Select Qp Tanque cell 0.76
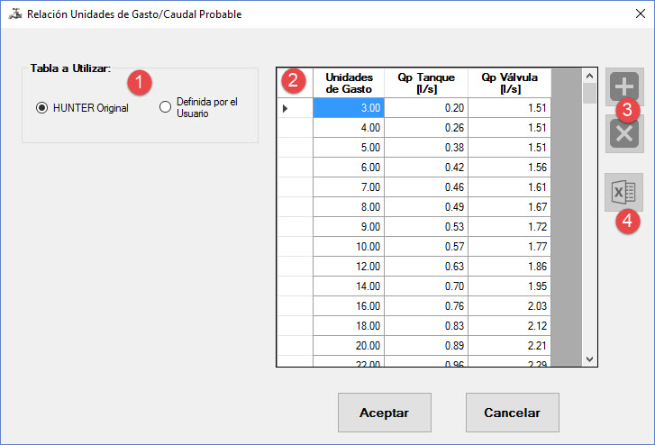 click(x=426, y=306)
